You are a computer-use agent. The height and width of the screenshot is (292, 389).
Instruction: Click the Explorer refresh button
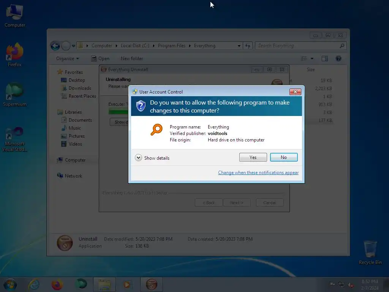(248, 46)
